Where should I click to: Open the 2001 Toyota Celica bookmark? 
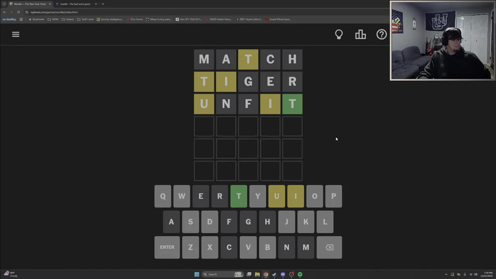point(249,19)
